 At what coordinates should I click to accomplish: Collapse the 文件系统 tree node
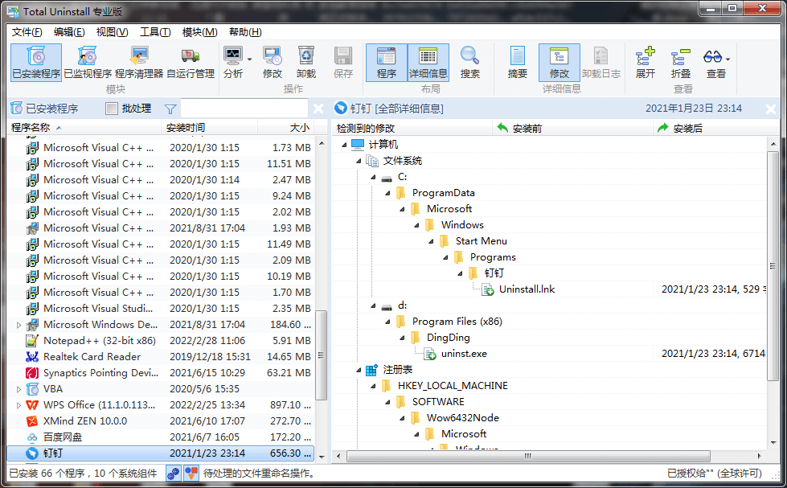359,161
